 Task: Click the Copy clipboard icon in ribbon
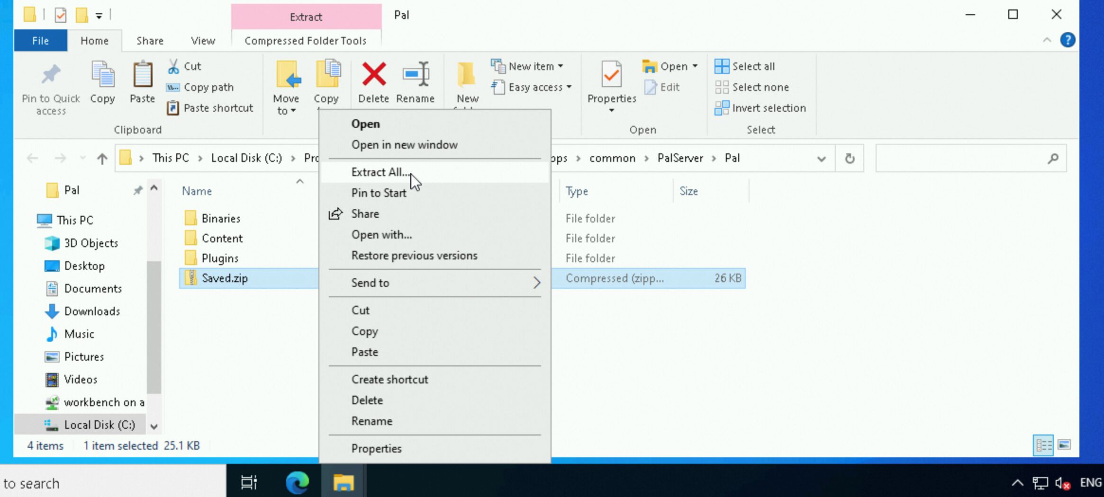(x=102, y=75)
